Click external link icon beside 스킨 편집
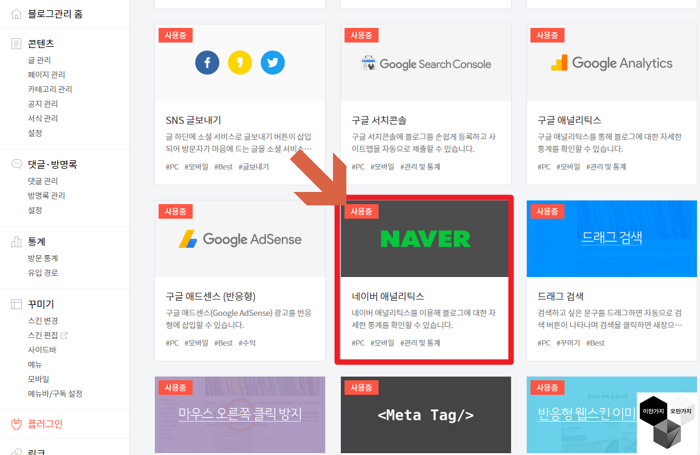The image size is (700, 455). 64,335
